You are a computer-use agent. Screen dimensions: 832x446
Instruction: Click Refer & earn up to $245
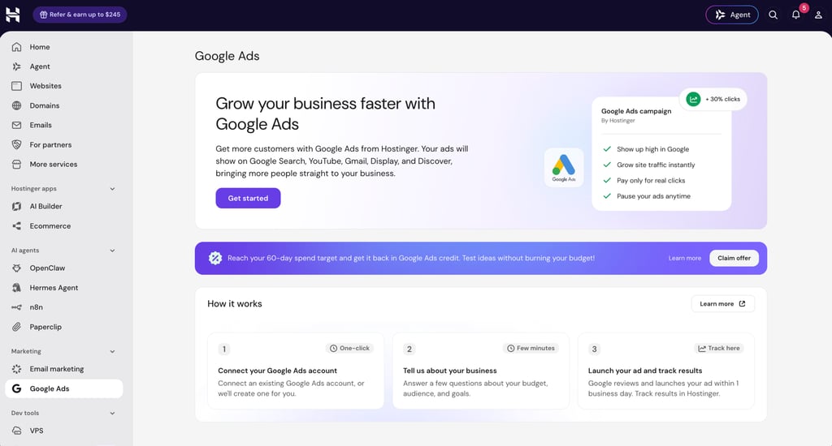tap(80, 15)
